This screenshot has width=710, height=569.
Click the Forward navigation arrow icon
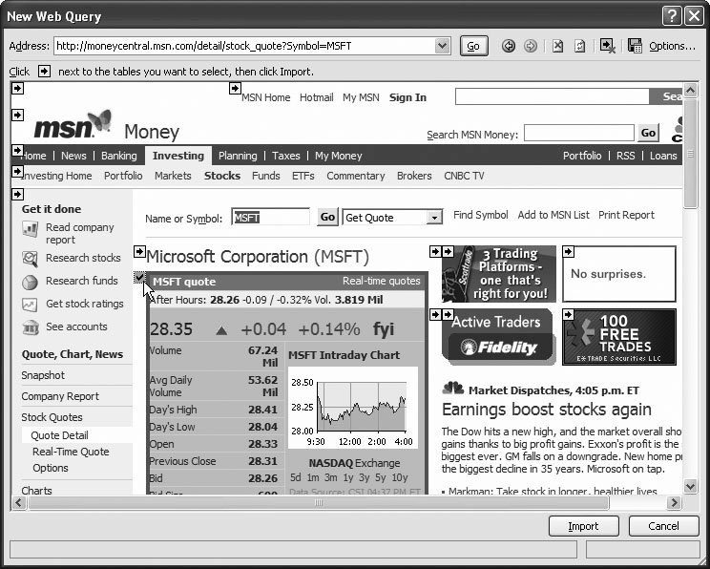530,46
